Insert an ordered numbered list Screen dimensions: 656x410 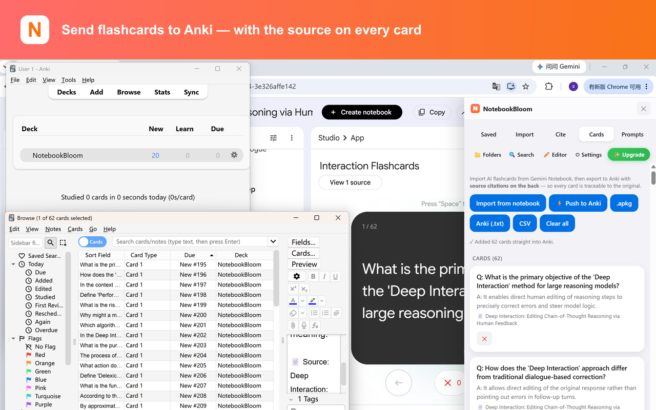click(325, 313)
